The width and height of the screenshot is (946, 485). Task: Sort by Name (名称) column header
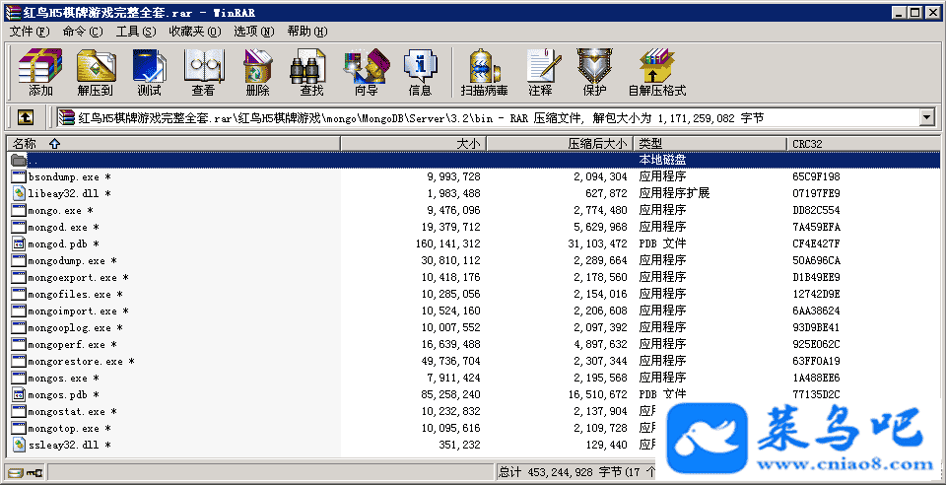pyautogui.click(x=173, y=144)
